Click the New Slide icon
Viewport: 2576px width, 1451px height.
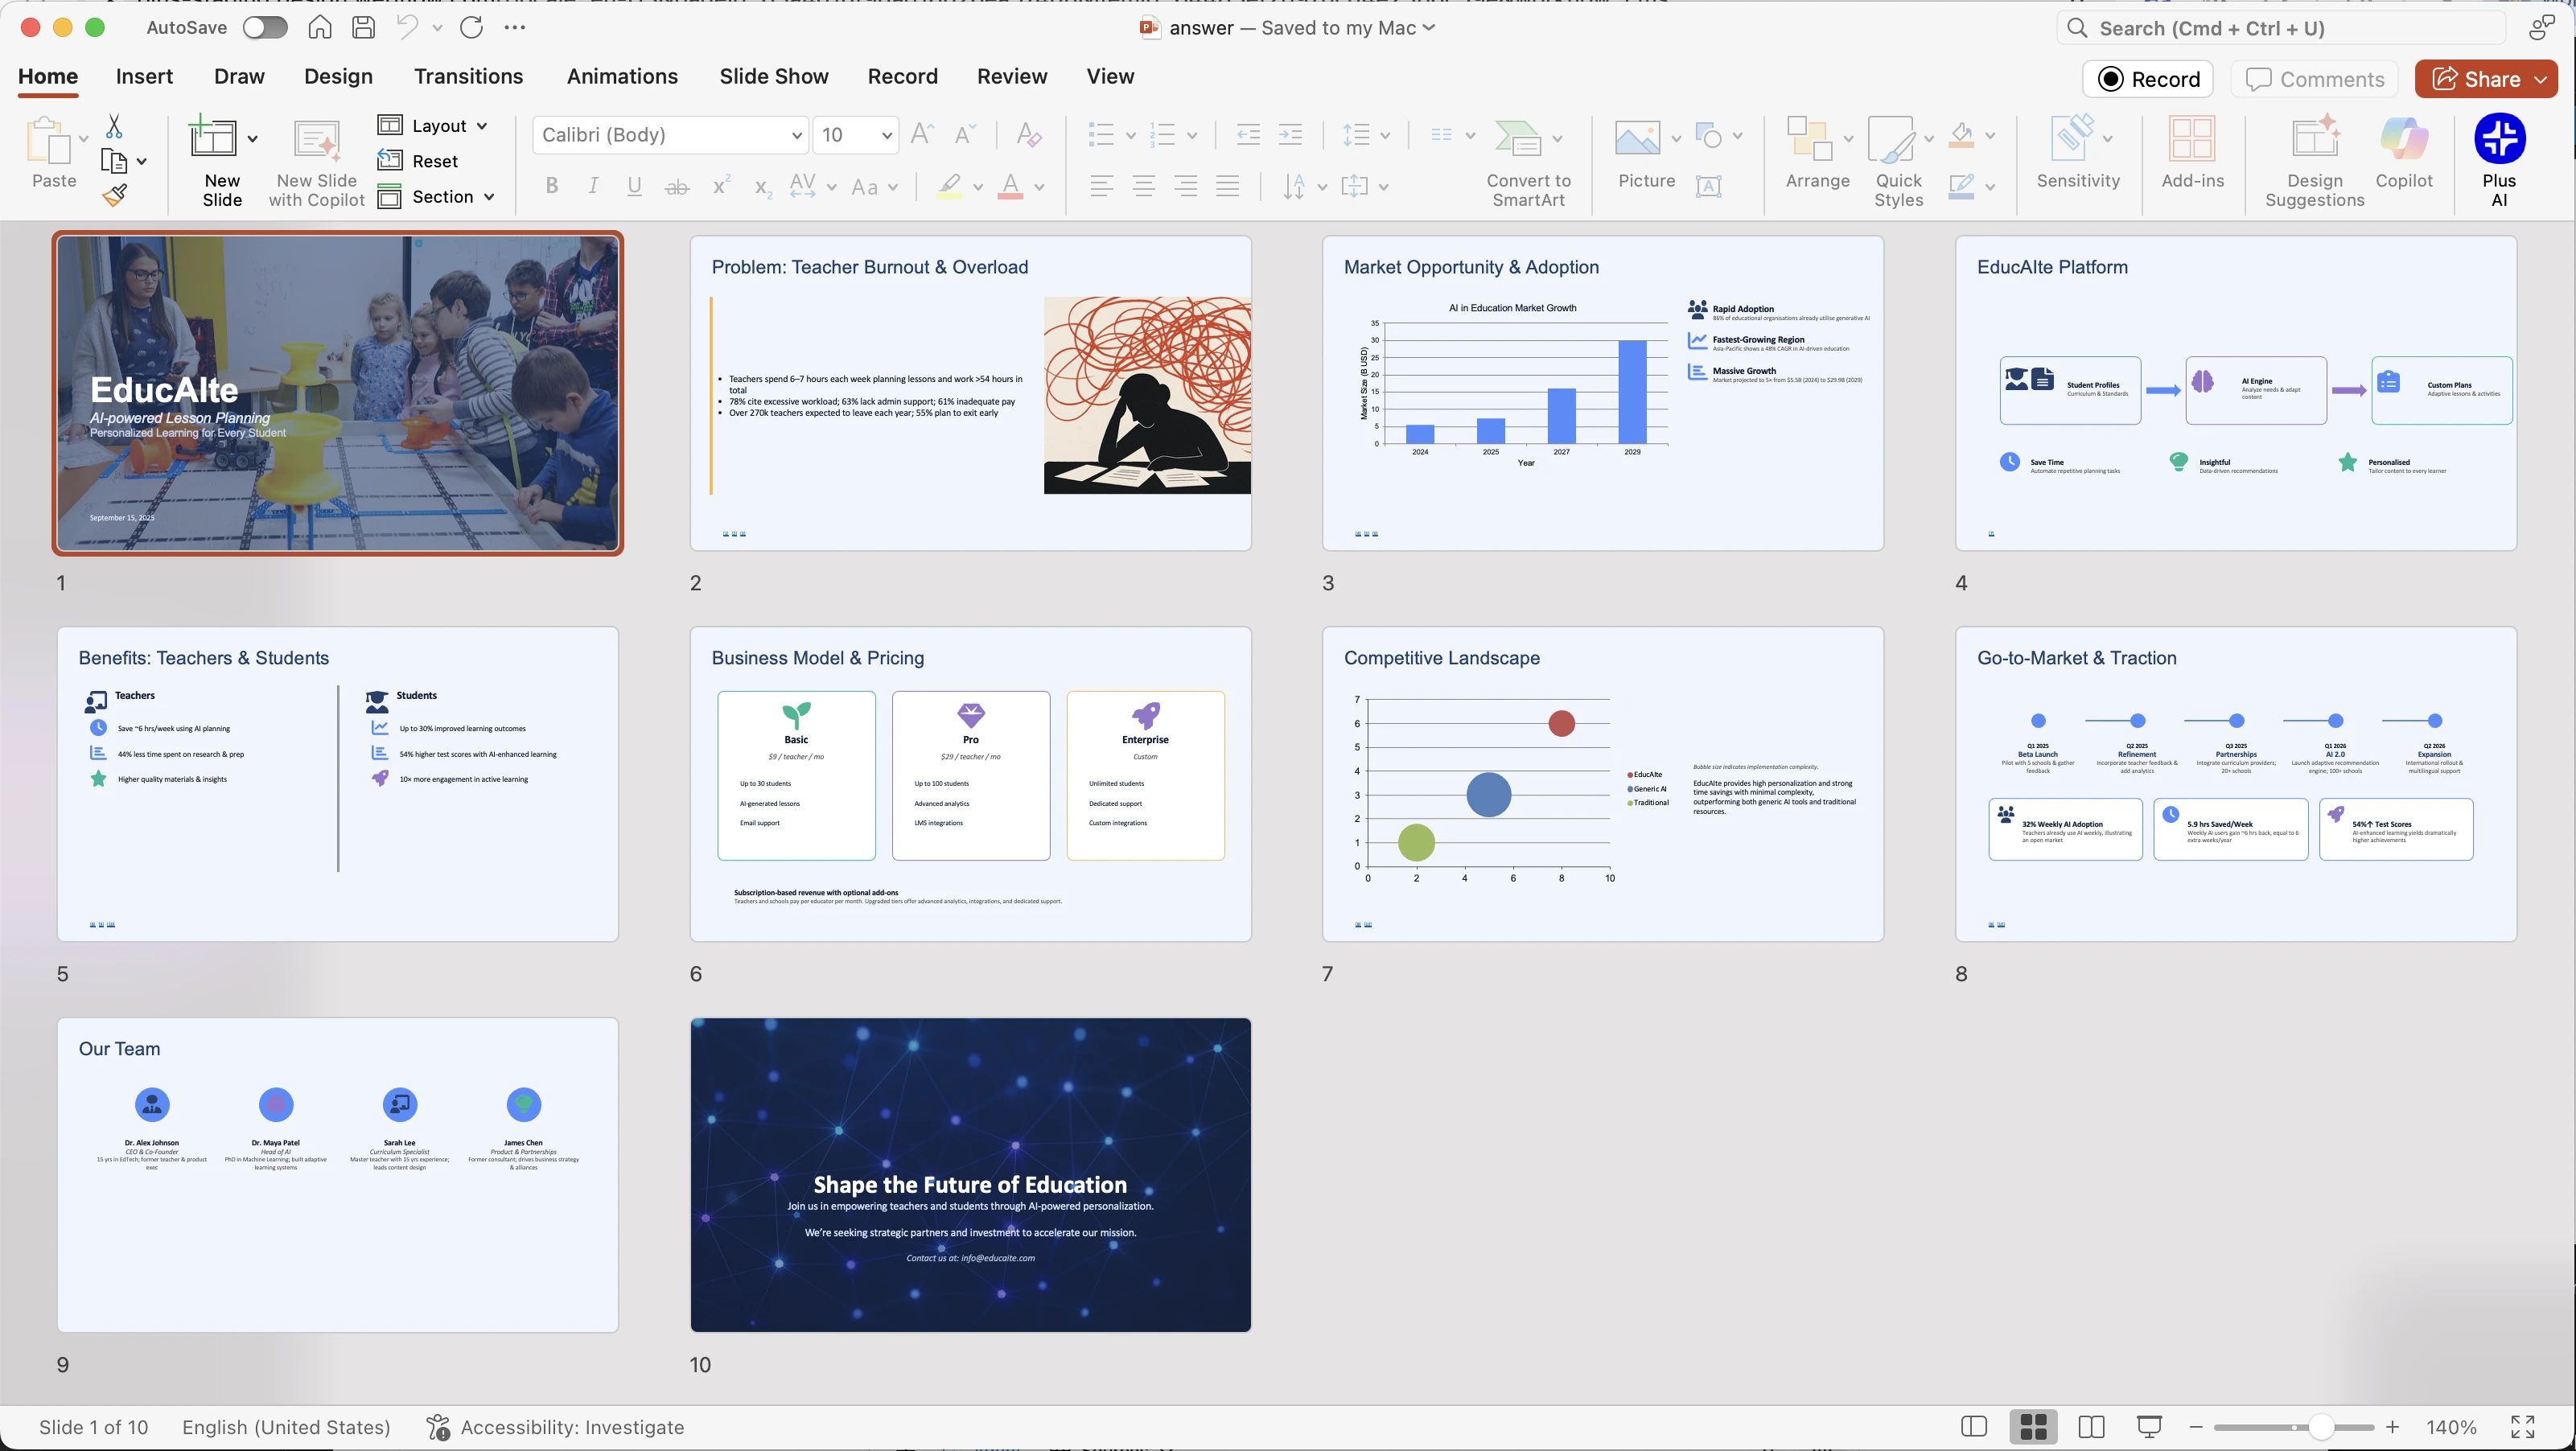[213, 137]
